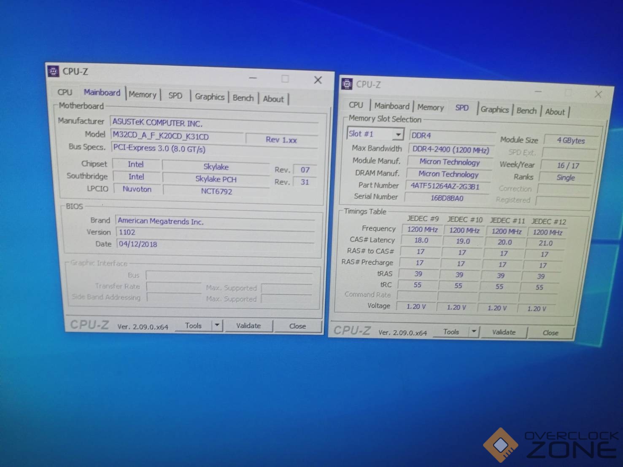Screen dimensions: 623x467
Task: Click the BIOS Date field 04/12/2018
Action: tap(216, 244)
